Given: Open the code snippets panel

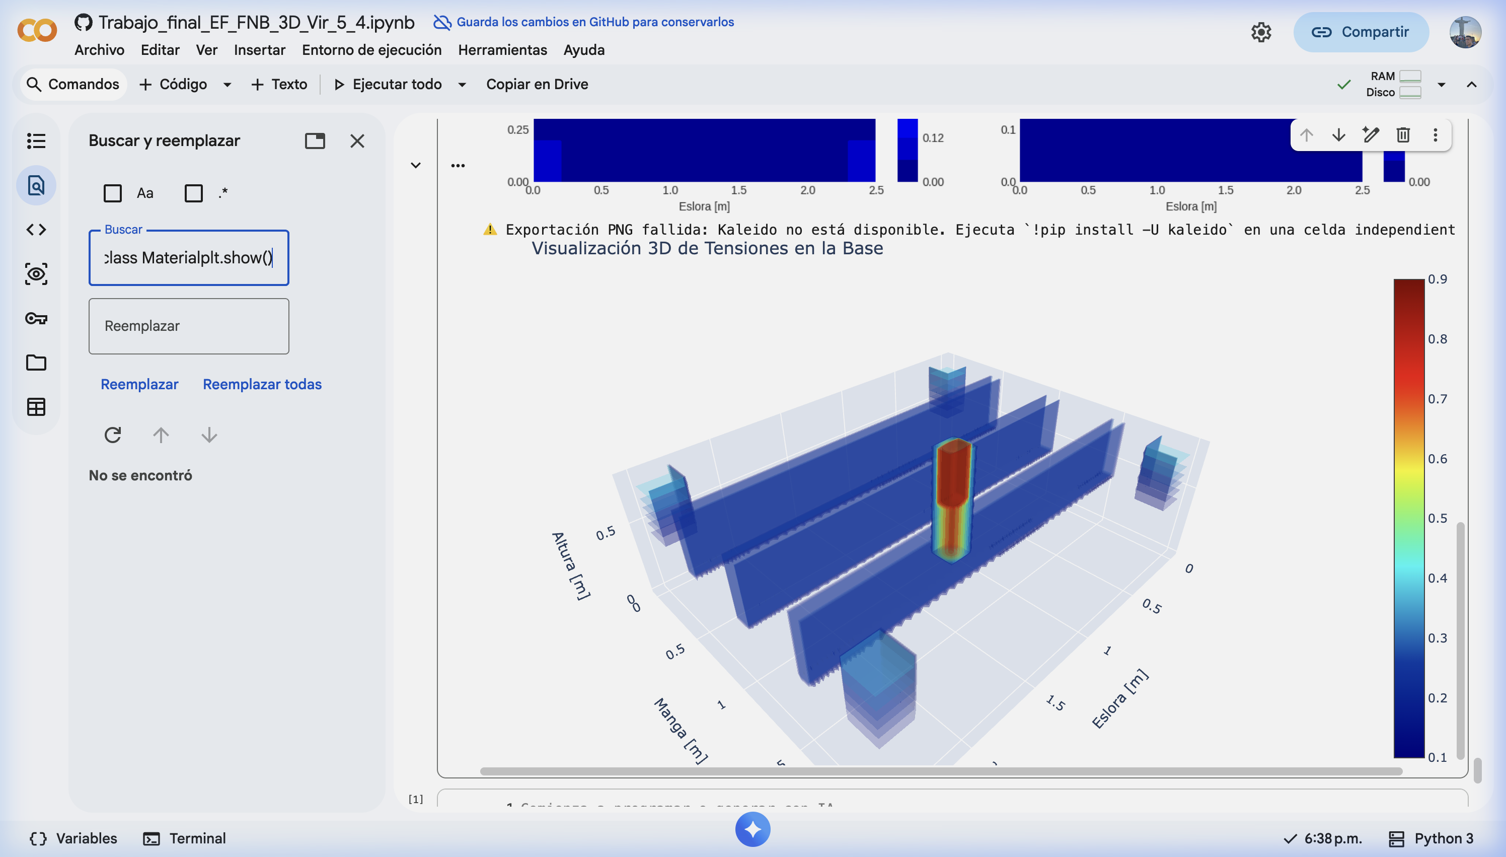Looking at the screenshot, I should tap(36, 230).
